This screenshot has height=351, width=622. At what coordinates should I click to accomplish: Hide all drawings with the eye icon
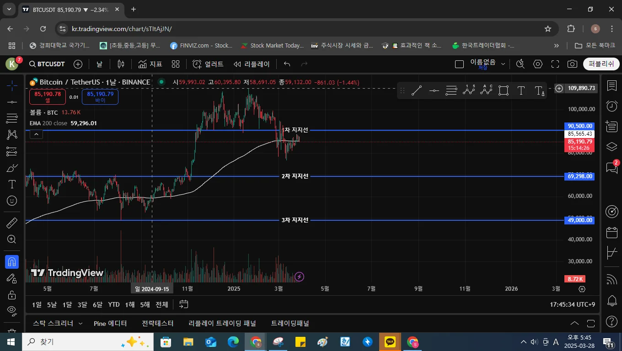12,310
